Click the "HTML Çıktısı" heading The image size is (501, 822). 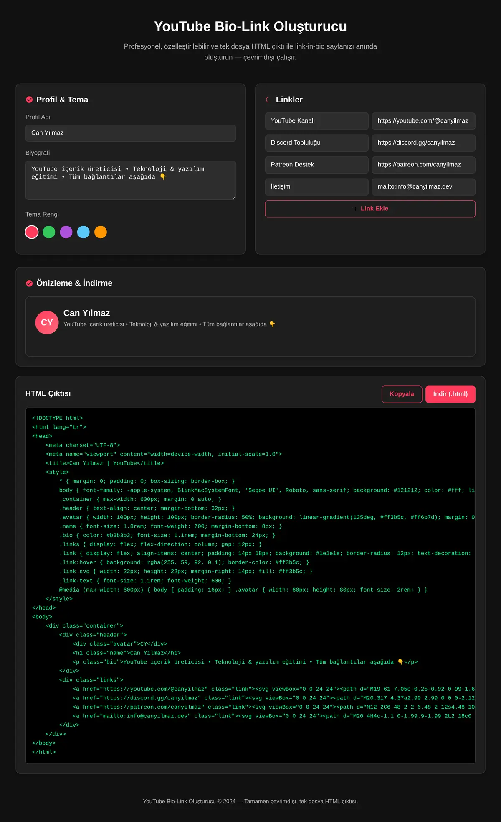[48, 393]
